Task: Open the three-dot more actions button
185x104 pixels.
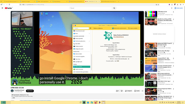Action: point(142,91)
